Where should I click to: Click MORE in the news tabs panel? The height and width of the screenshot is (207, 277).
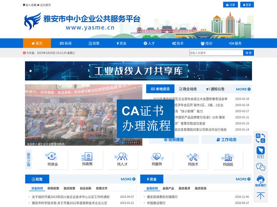(243, 89)
